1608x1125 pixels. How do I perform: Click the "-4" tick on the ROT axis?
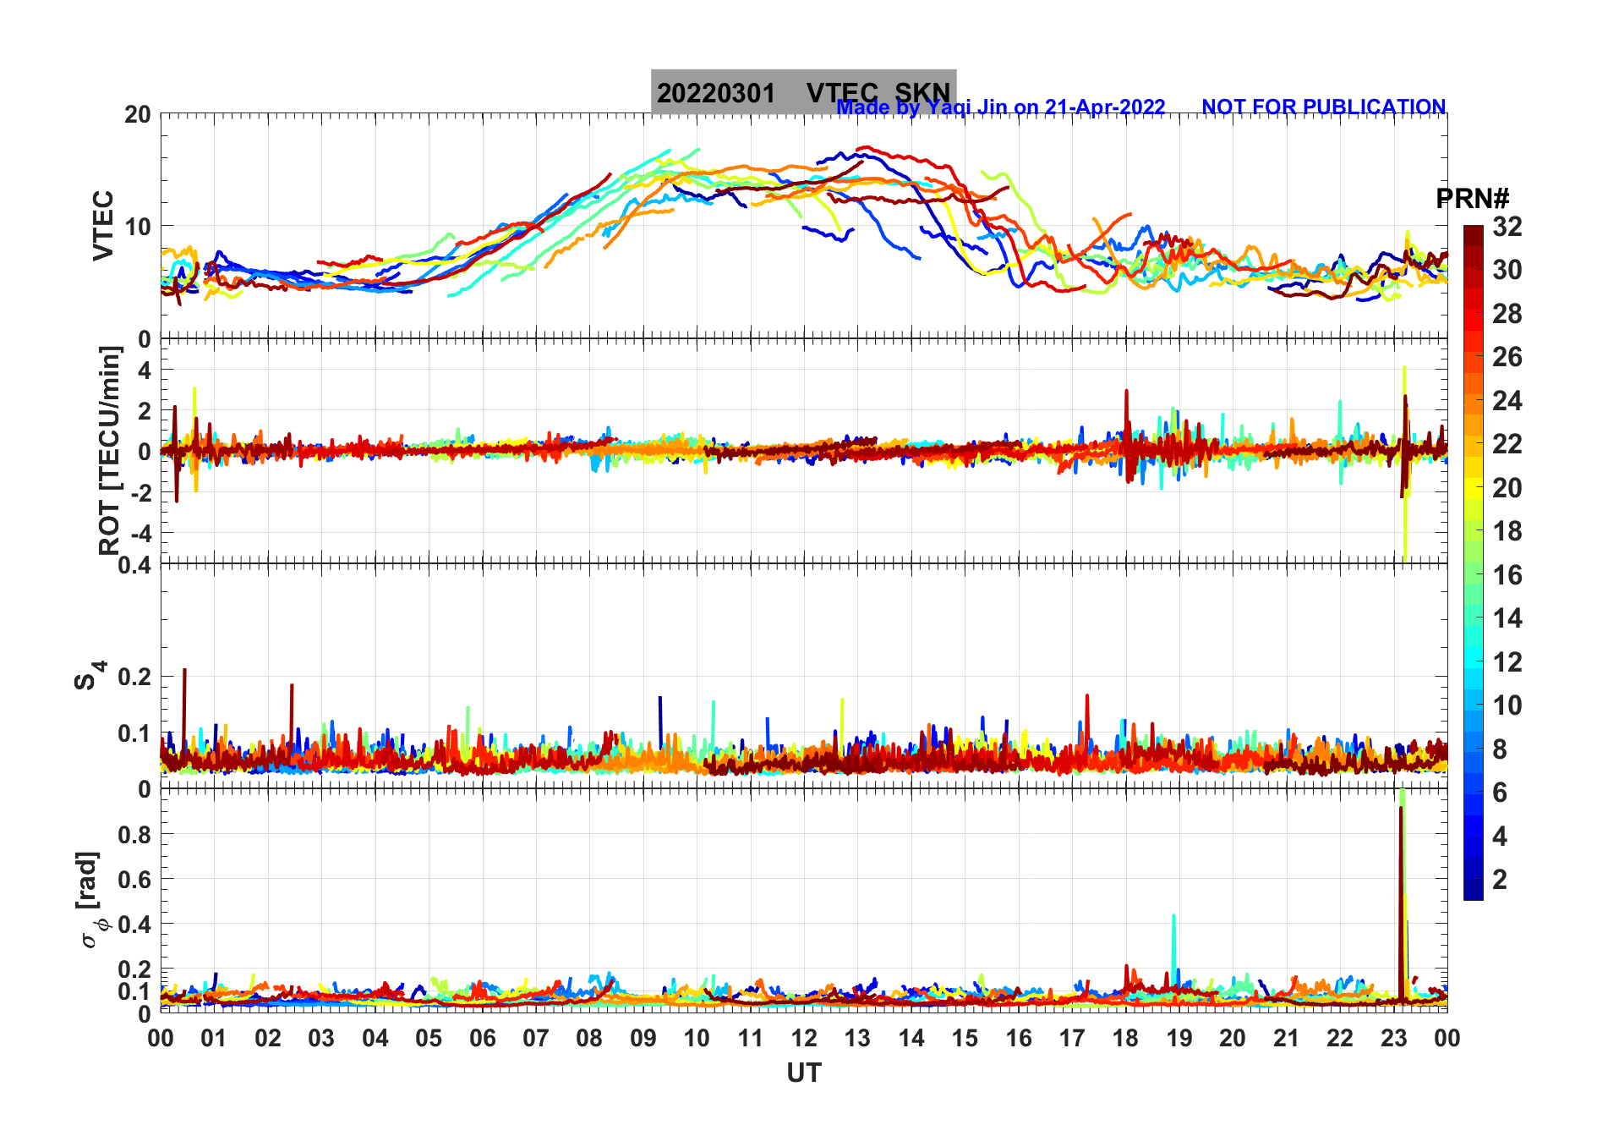coord(140,533)
